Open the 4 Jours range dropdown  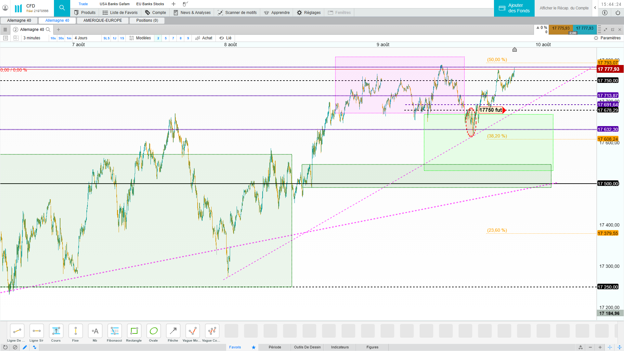(x=81, y=38)
